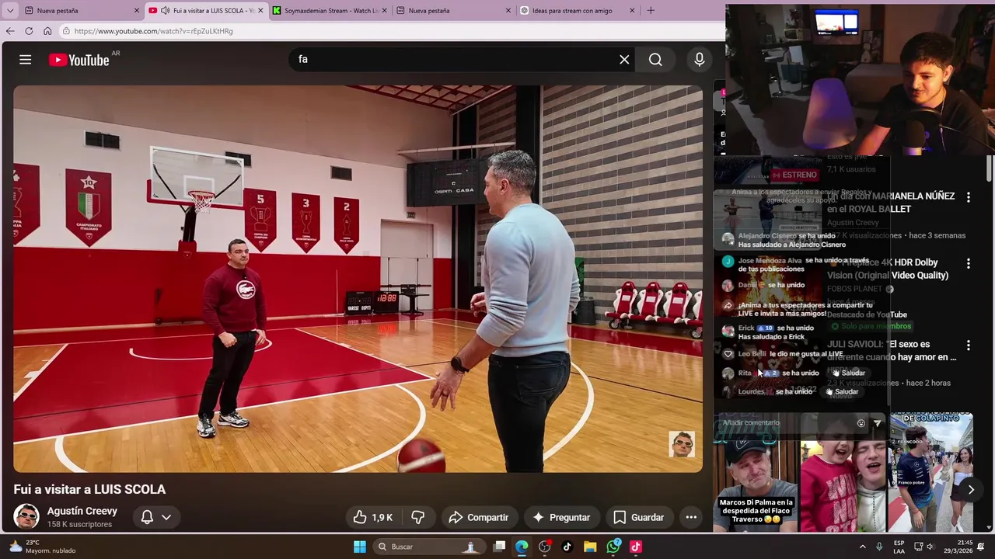Screen dimensions: 995x559
Task: Click Saludar next to Rita
Action: pyautogui.click(x=849, y=373)
